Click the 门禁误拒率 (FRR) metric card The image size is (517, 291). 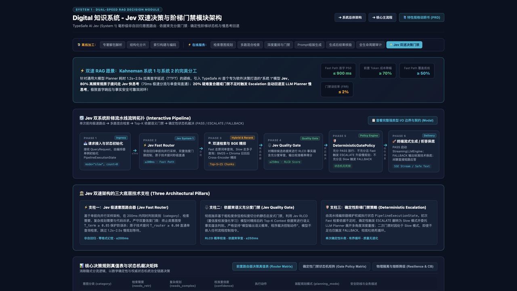click(337, 89)
